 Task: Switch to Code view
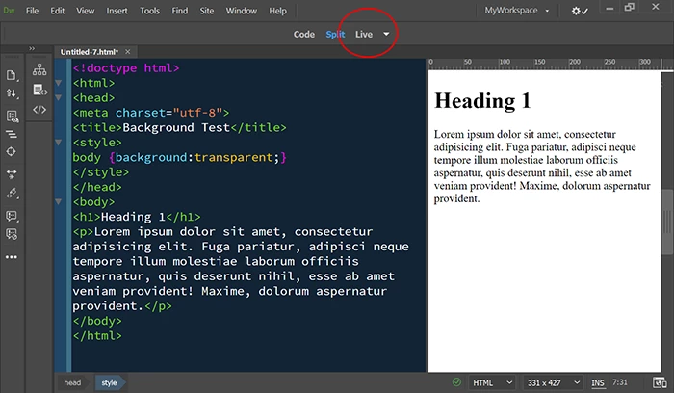[304, 34]
